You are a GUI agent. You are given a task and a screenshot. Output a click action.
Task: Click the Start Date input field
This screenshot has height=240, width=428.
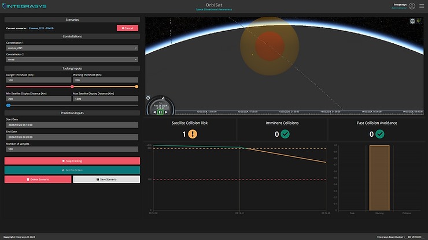[x=72, y=125]
